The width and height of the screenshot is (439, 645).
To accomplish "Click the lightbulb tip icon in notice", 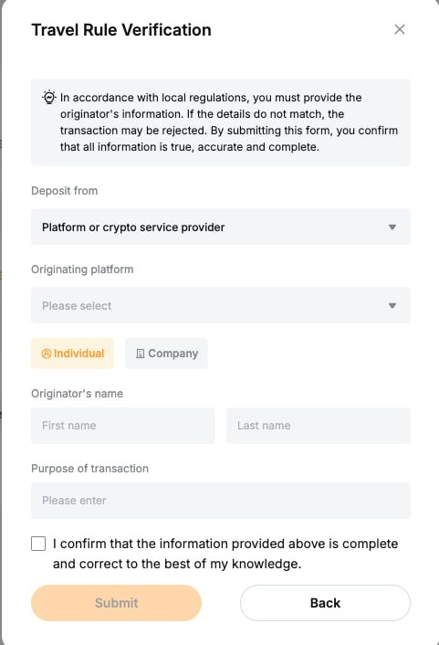I will [x=49, y=98].
